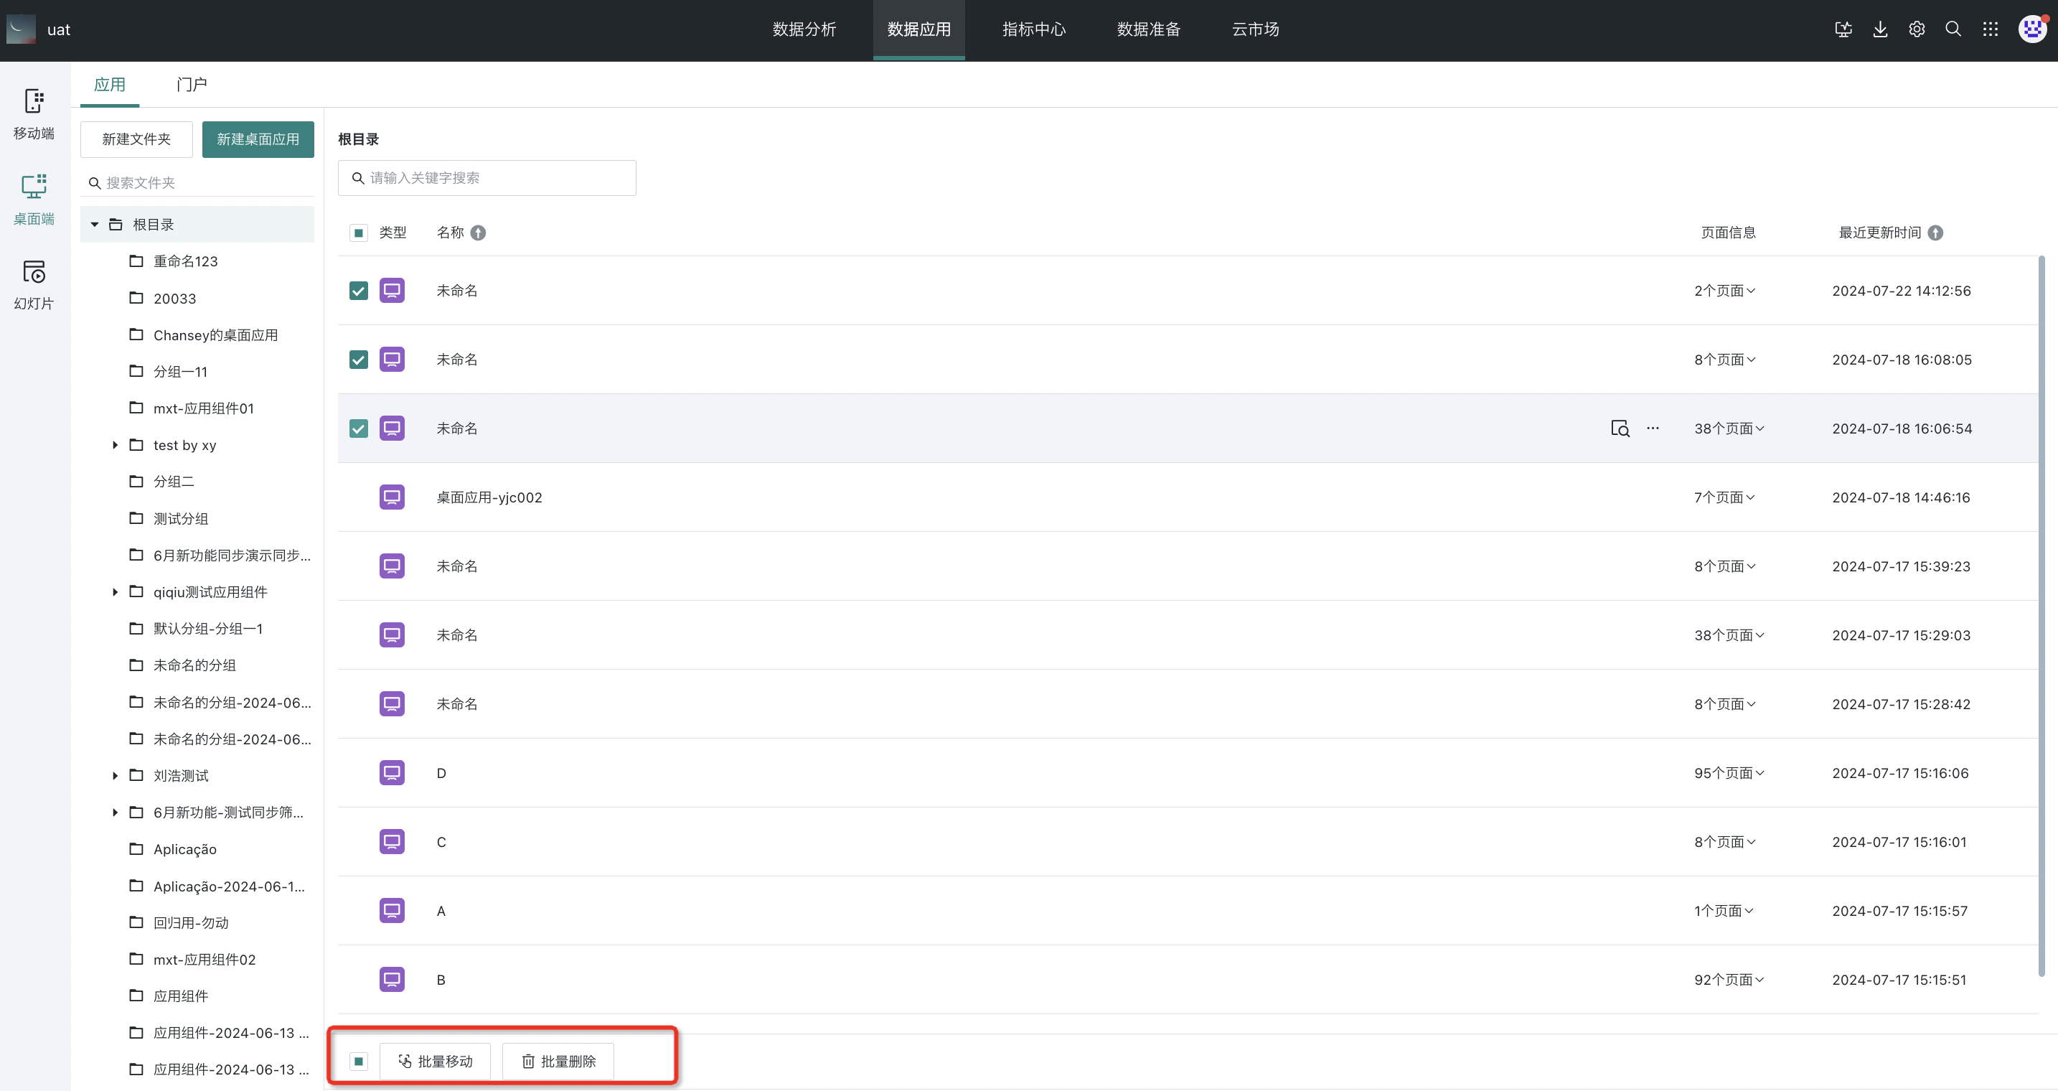
Task: Uncheck the 38个页面 selected row checkbox
Action: coord(359,429)
